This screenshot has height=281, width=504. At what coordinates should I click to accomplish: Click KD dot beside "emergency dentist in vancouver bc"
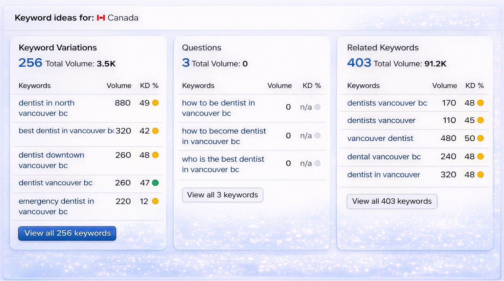[155, 201]
